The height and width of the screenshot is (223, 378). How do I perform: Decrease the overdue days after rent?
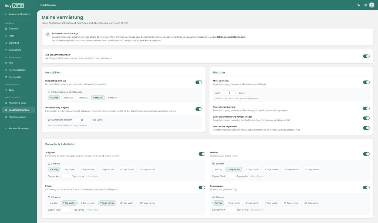[x=224, y=93]
